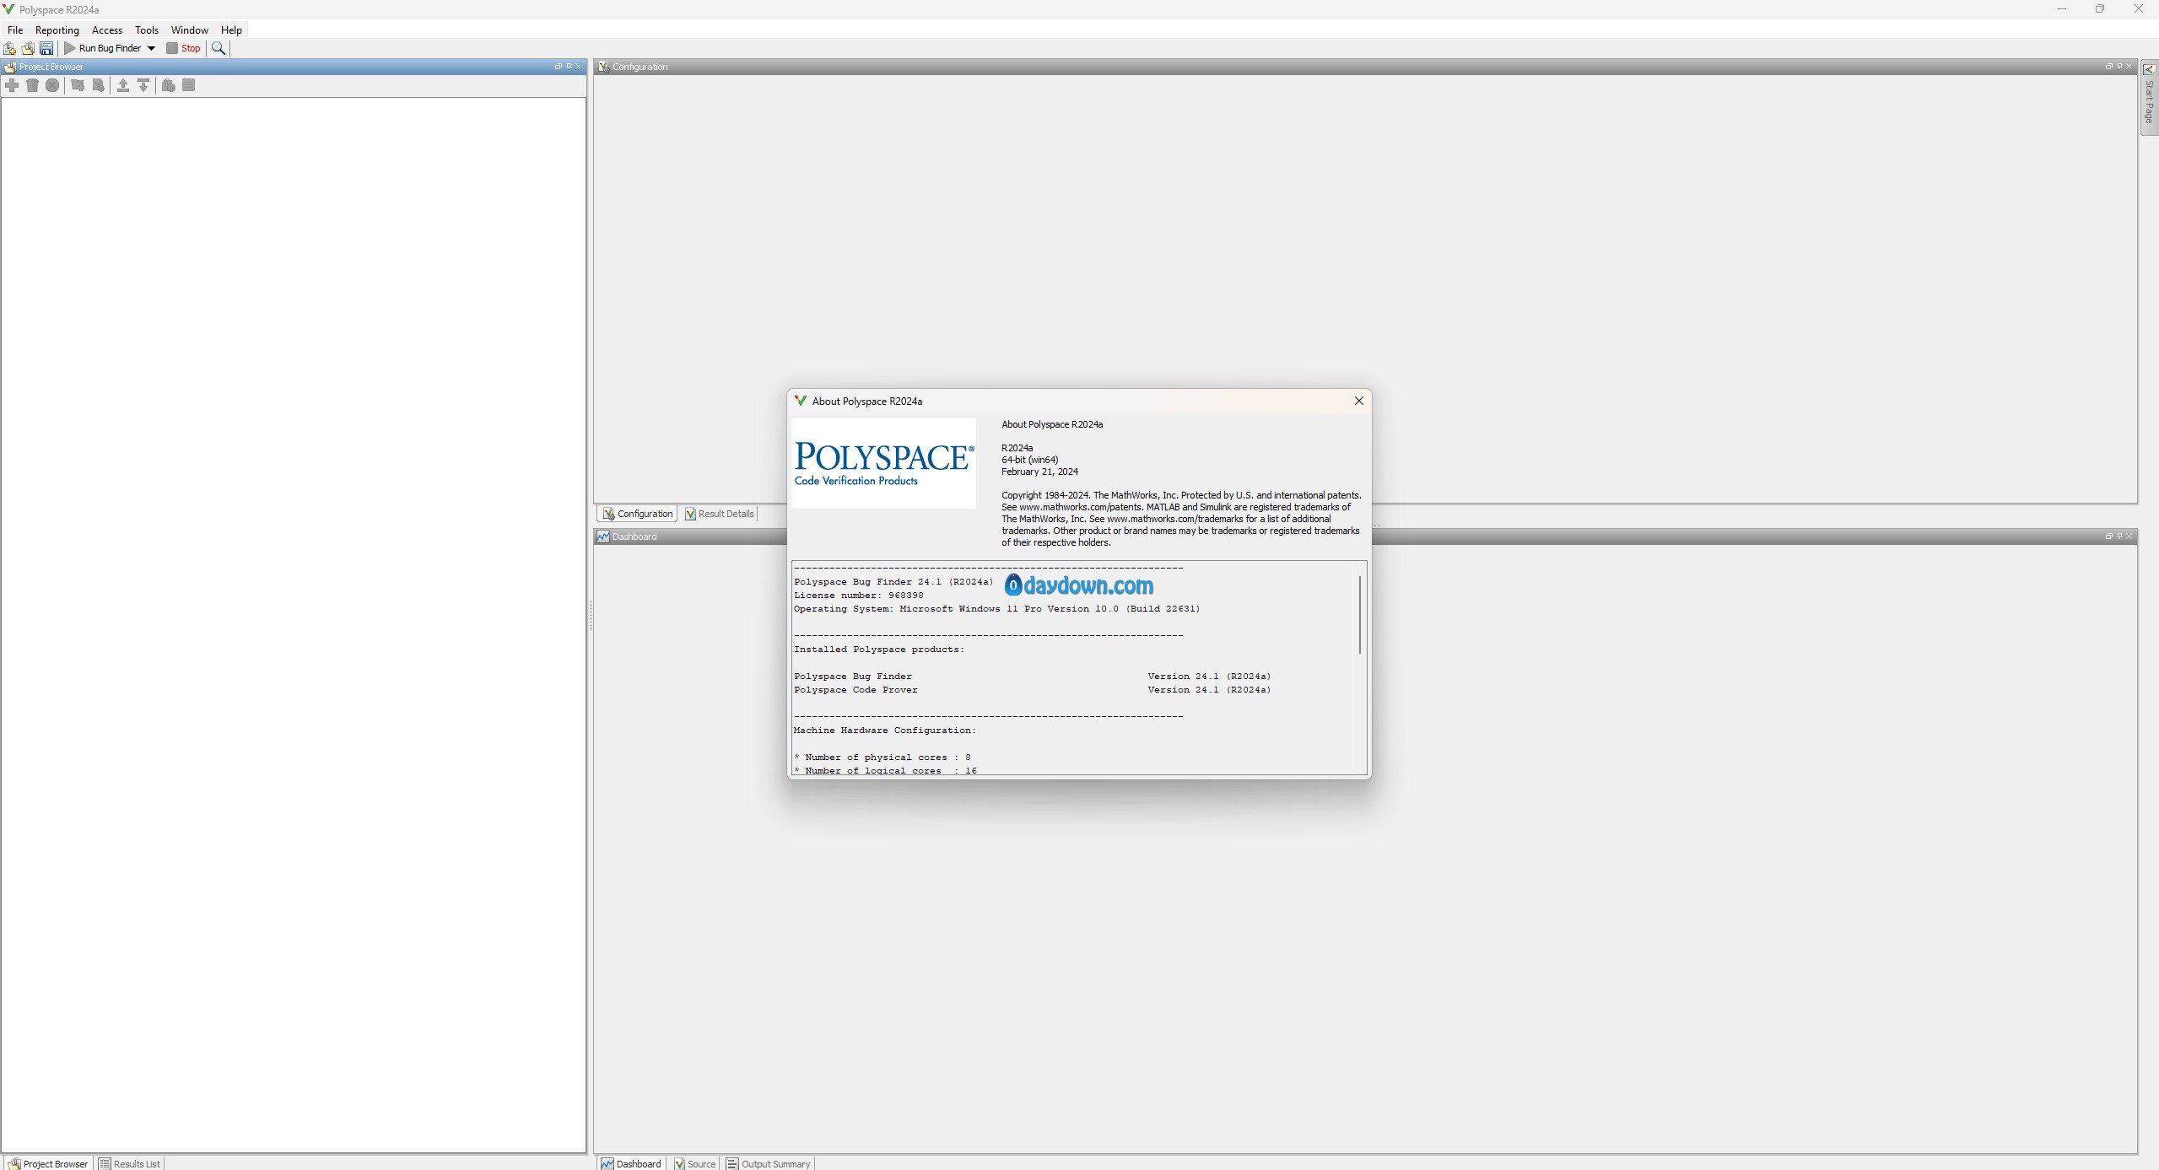This screenshot has width=2159, height=1170.
Task: Switch to the Result Details tab
Action: [x=720, y=514]
